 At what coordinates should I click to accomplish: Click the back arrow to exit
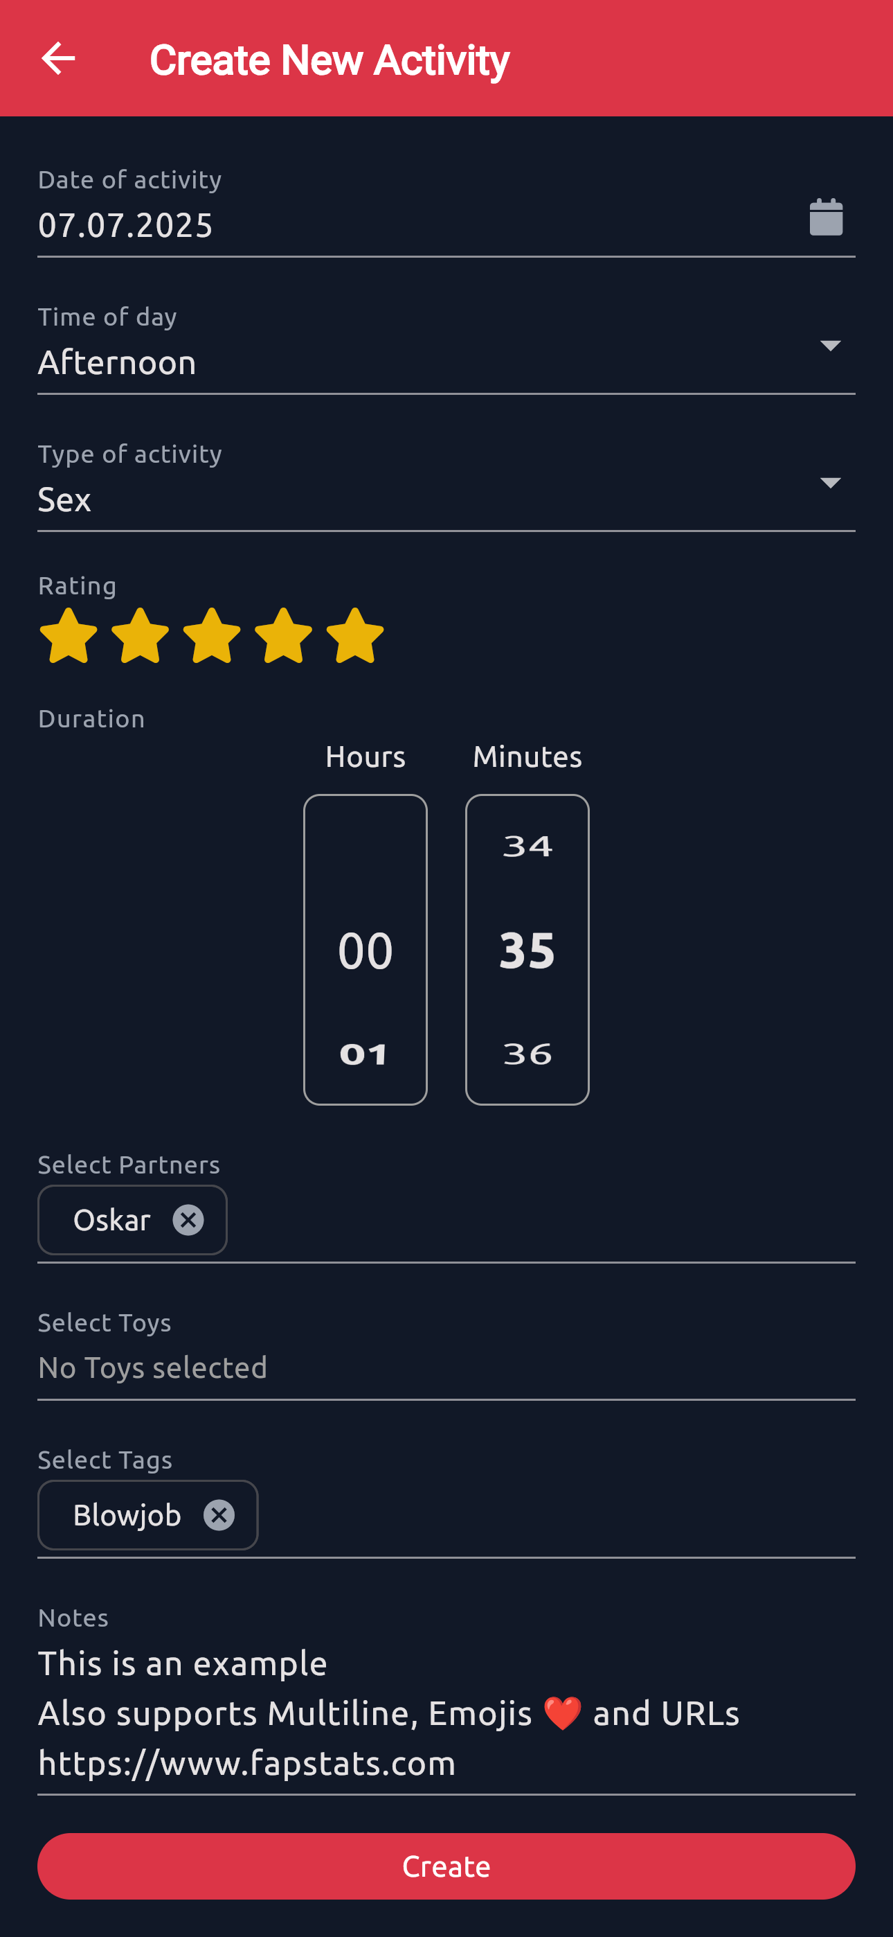[59, 58]
